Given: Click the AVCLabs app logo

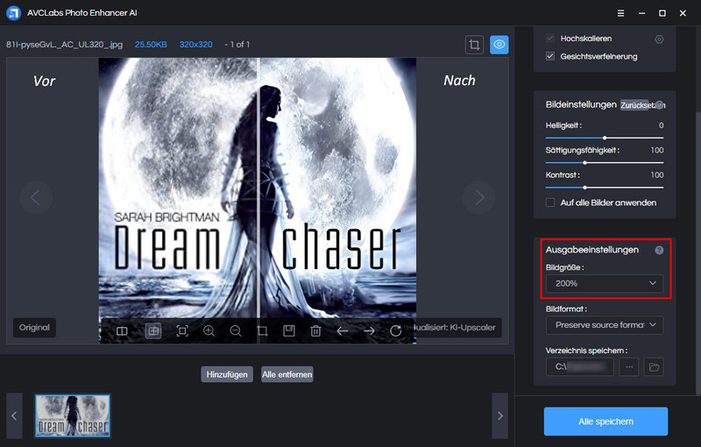Looking at the screenshot, I should coord(13,13).
